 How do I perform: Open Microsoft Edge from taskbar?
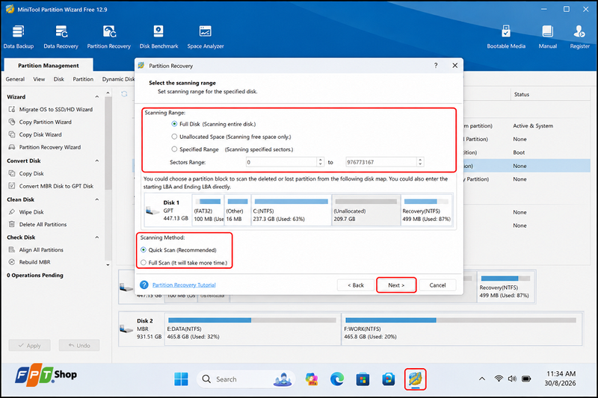337,379
